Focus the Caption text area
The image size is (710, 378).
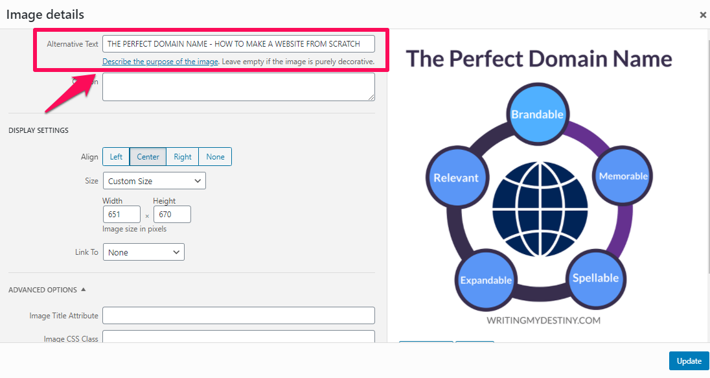(x=238, y=86)
